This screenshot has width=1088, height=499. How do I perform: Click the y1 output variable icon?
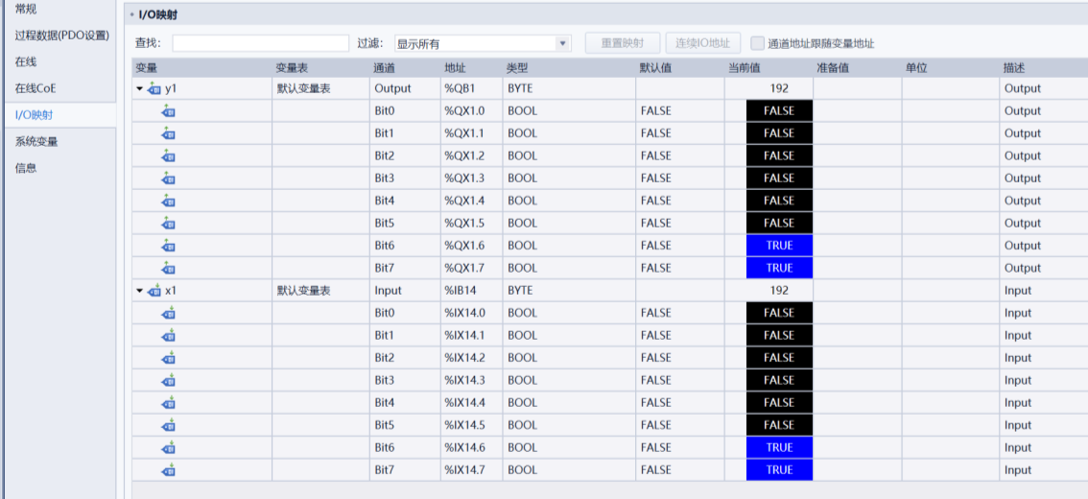(154, 88)
